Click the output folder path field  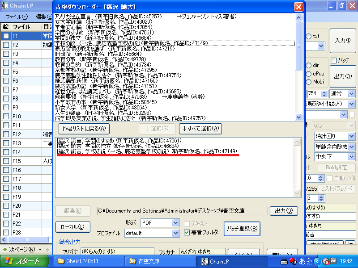182,211
